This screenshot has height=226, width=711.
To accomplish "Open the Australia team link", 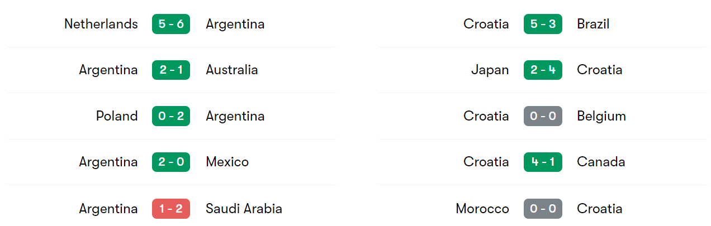I will point(232,70).
